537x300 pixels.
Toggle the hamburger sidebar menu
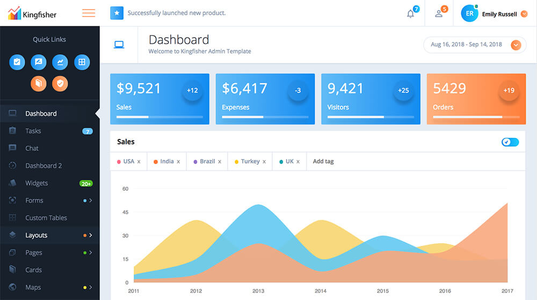(89, 13)
